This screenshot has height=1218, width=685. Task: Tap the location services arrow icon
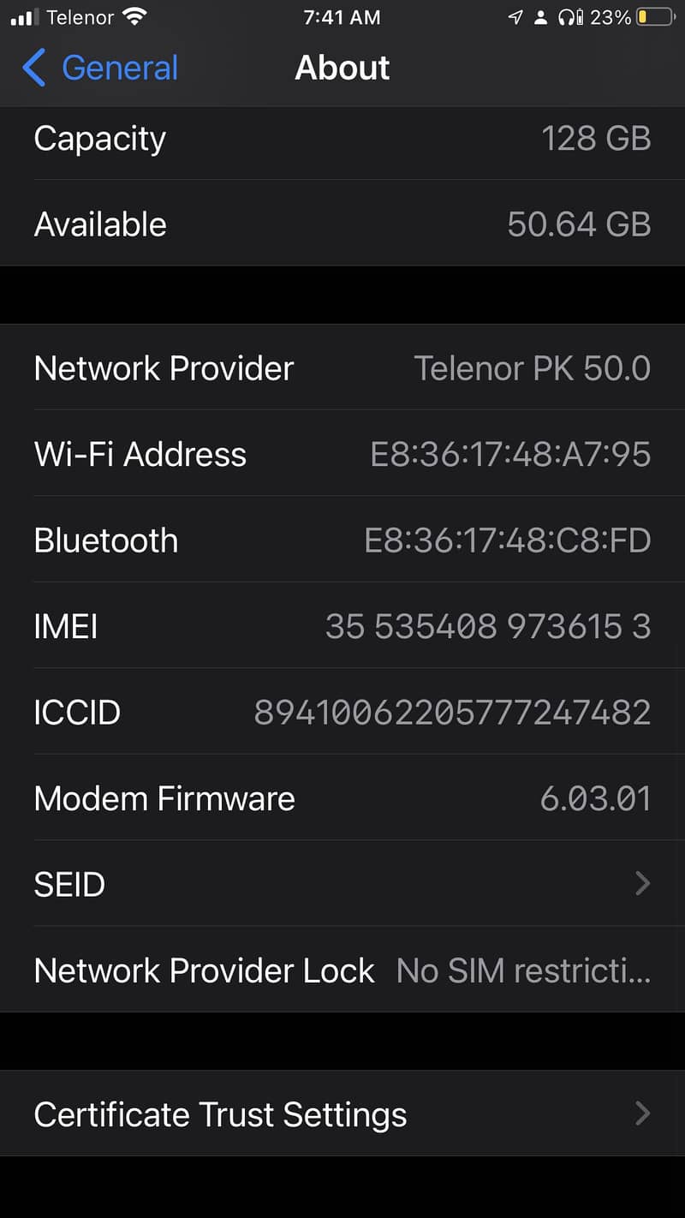(x=515, y=17)
